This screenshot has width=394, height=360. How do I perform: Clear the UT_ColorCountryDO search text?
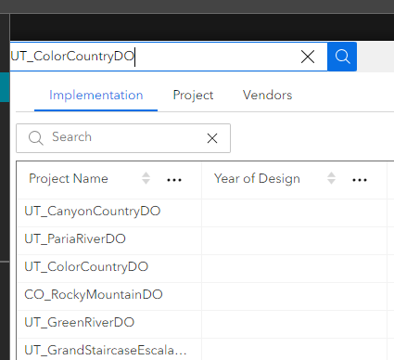pyautogui.click(x=308, y=57)
